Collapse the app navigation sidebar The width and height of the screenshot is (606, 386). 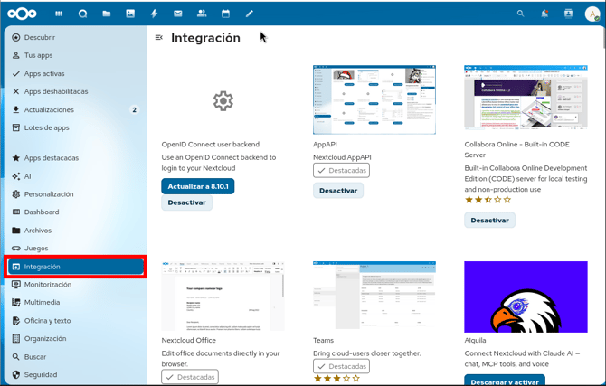(x=159, y=38)
